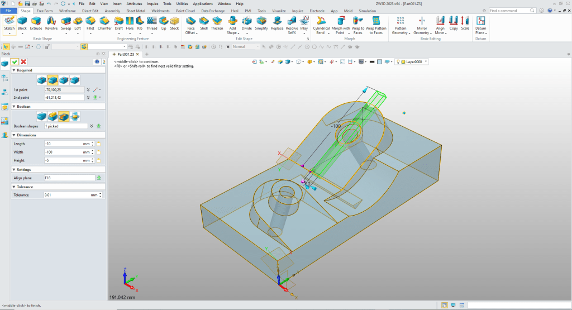Screen dimensions: 572x310
Task: Choose the last Boolean option, intersect
Action: pos(75,116)
